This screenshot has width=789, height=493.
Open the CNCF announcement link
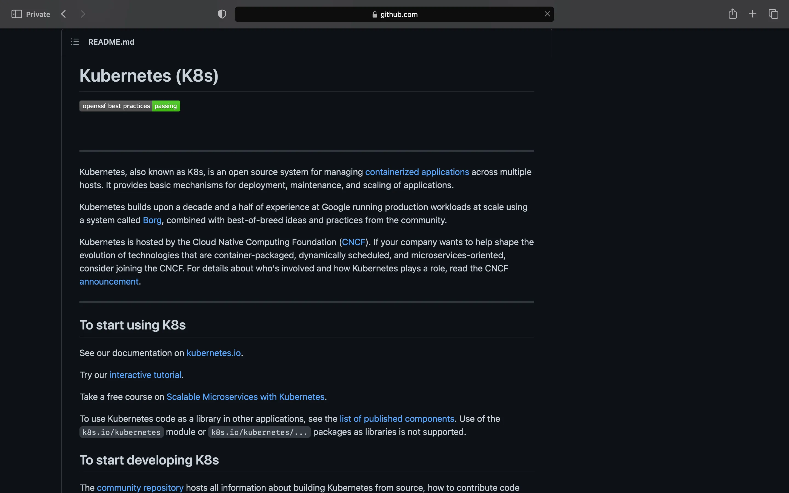(x=109, y=281)
